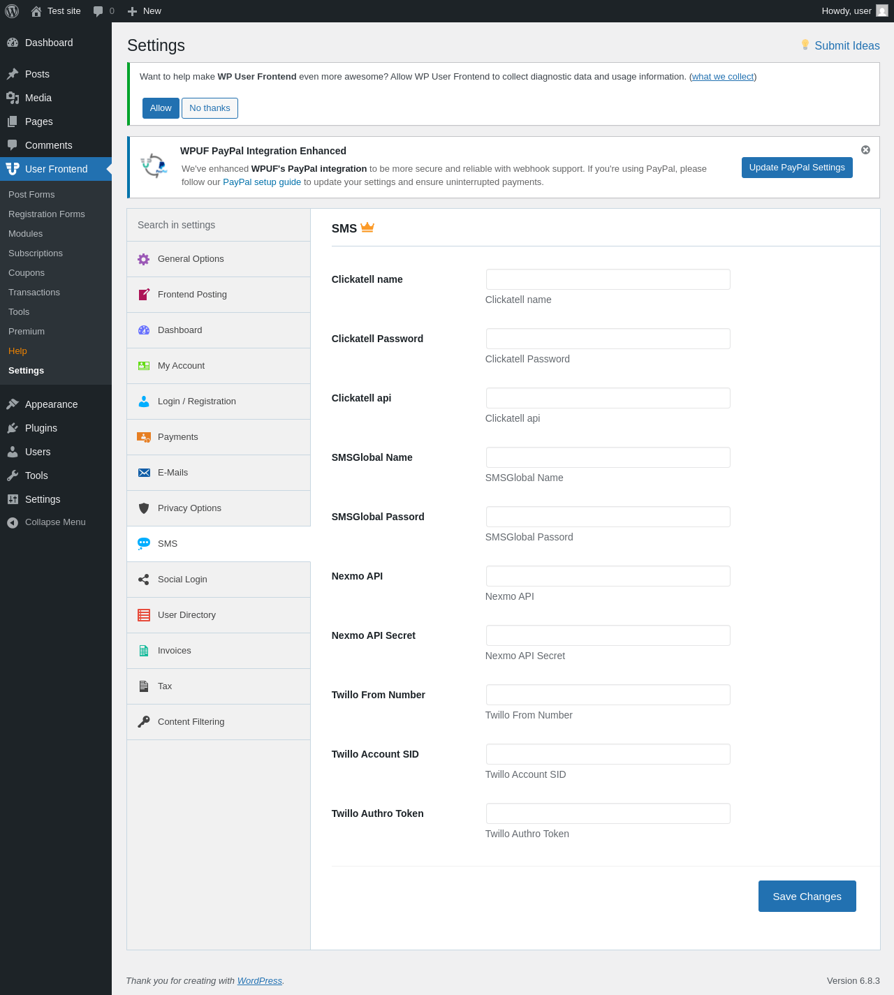Open Registration Forms submenu item
Image resolution: width=894 pixels, height=995 pixels.
(47, 214)
